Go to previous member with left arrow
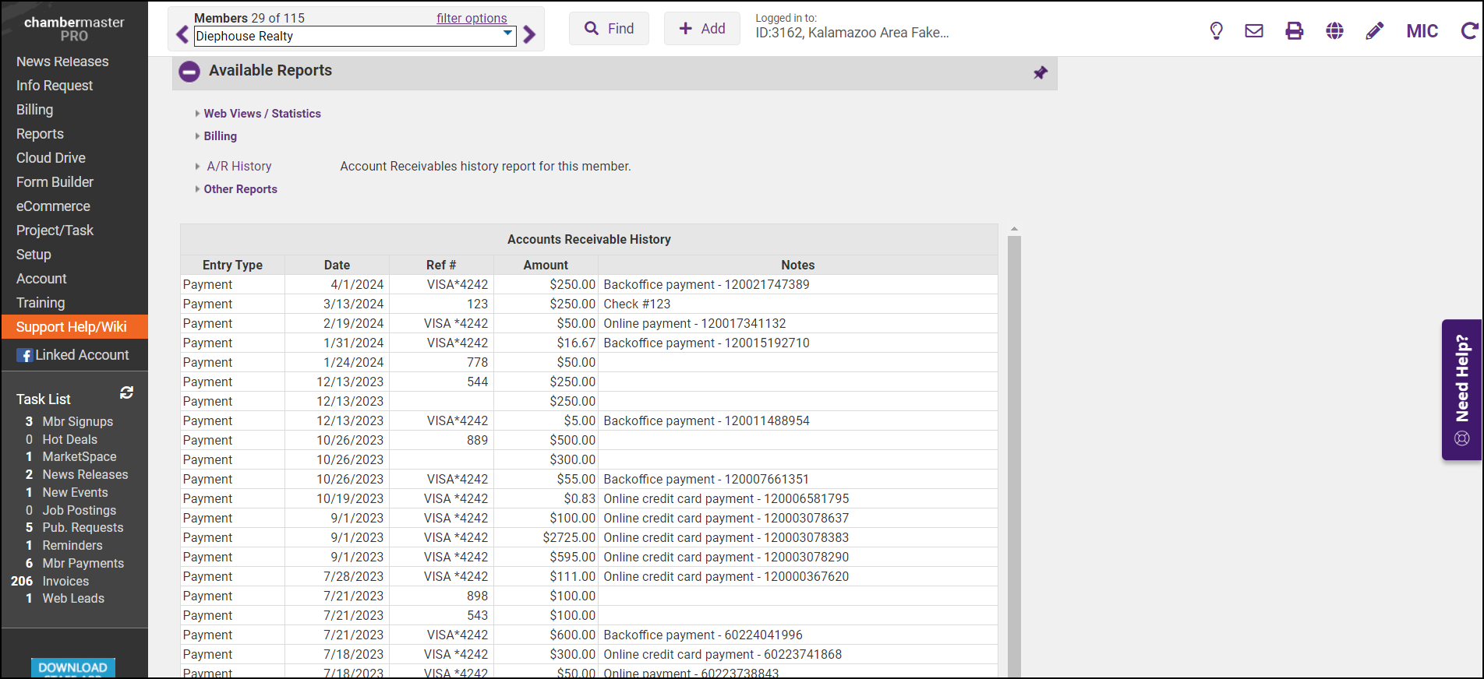This screenshot has width=1484, height=679. click(x=182, y=35)
